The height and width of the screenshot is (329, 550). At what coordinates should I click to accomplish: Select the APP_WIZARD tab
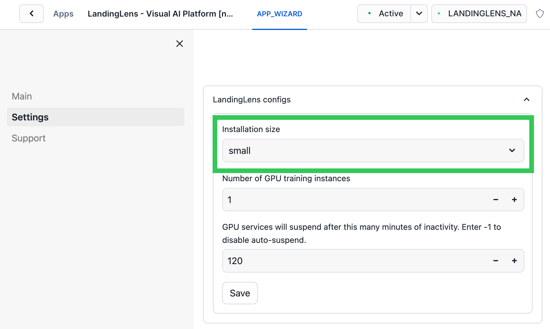[279, 14]
